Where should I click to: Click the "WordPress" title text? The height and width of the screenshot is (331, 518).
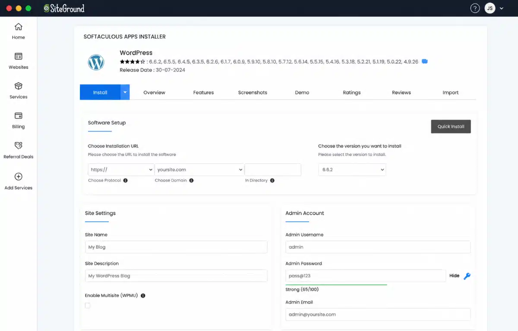136,53
